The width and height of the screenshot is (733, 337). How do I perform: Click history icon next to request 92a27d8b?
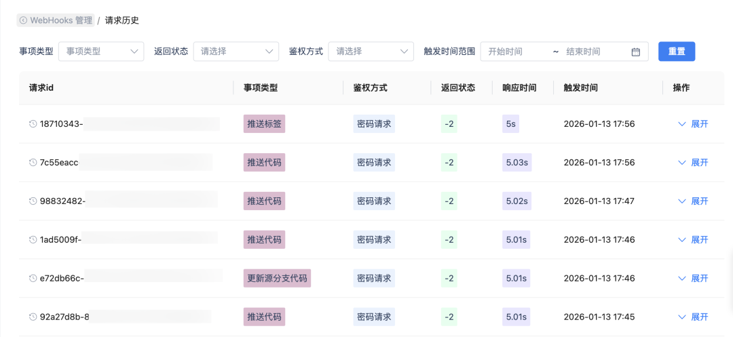pyautogui.click(x=33, y=317)
